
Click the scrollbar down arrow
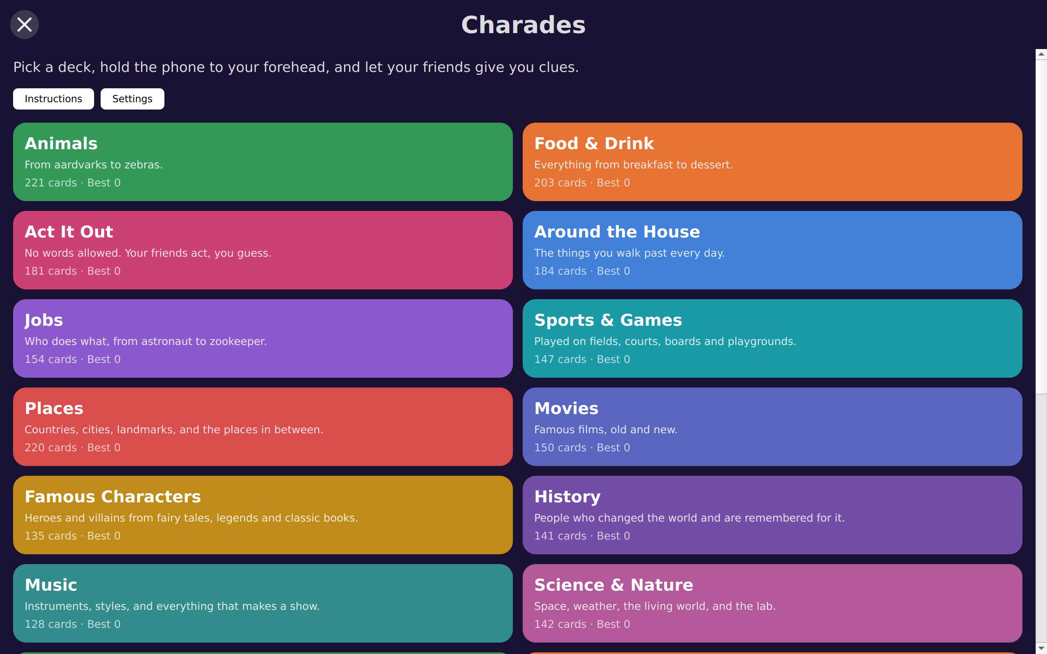point(1041,648)
